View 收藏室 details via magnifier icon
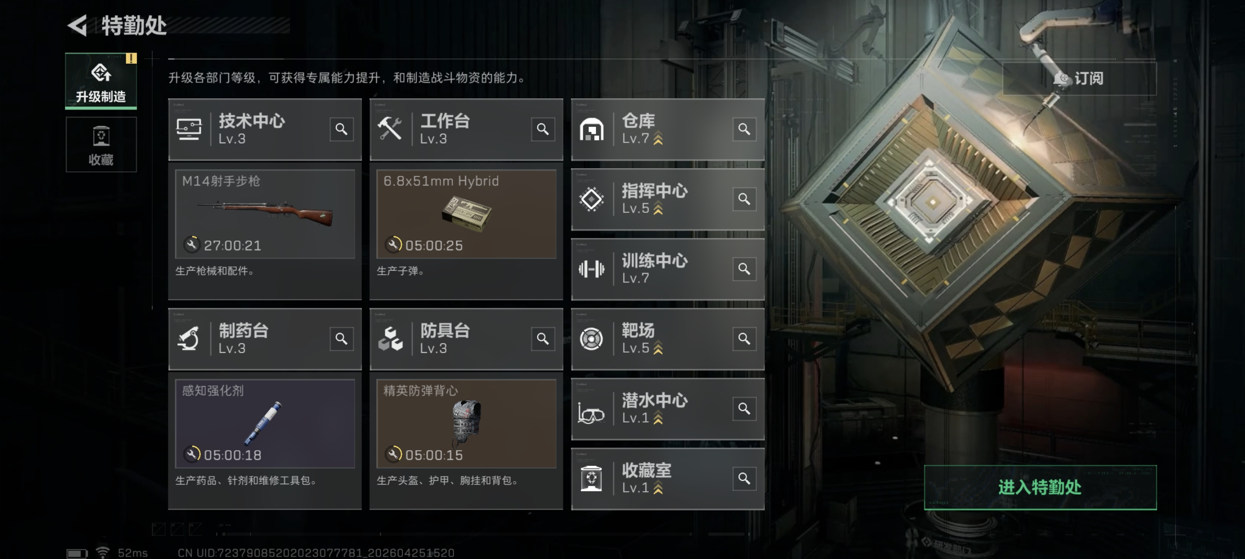1245x559 pixels. click(x=744, y=478)
